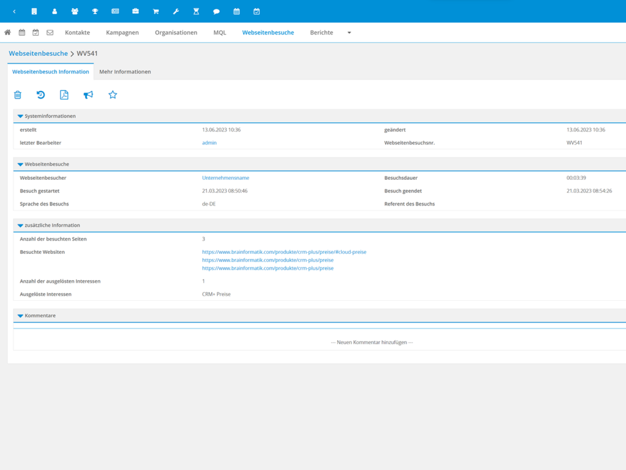Click the Neuen Kommentar hinzufügen field
The image size is (626, 470).
pos(371,342)
